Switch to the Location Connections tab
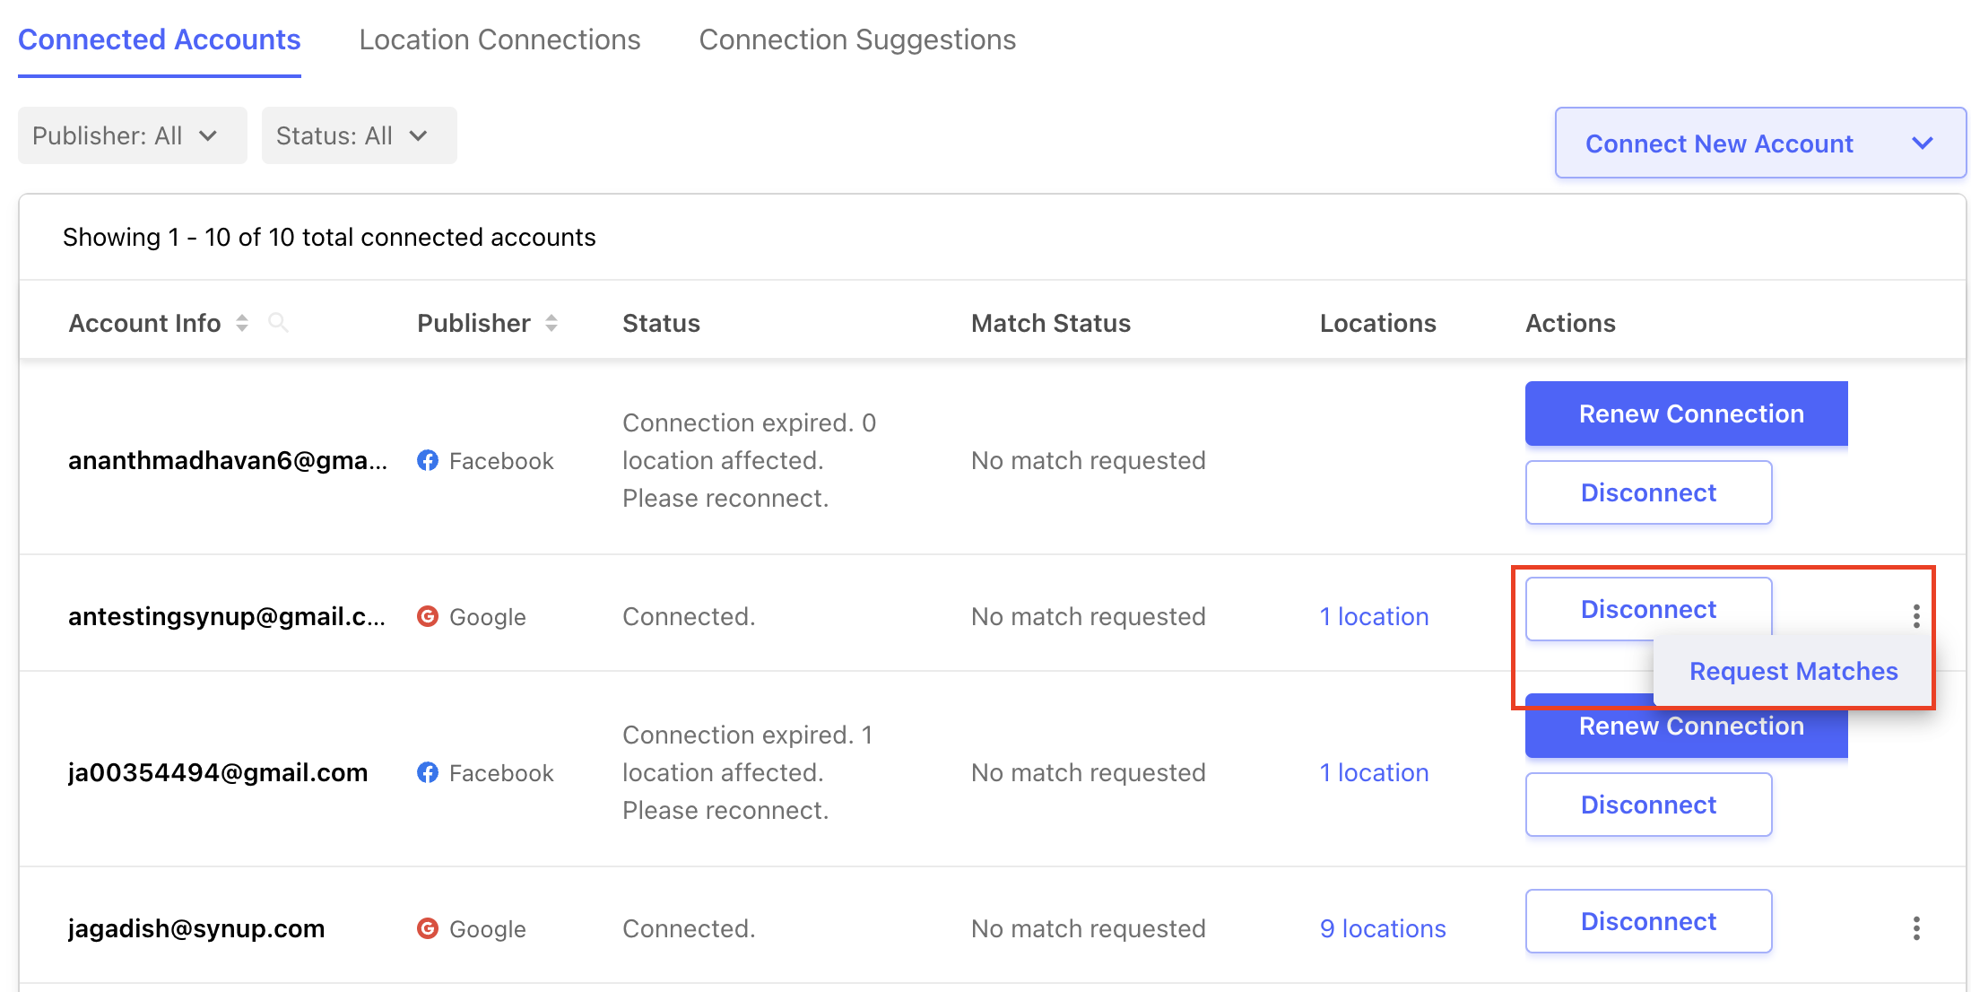The height and width of the screenshot is (992, 1971). (499, 39)
